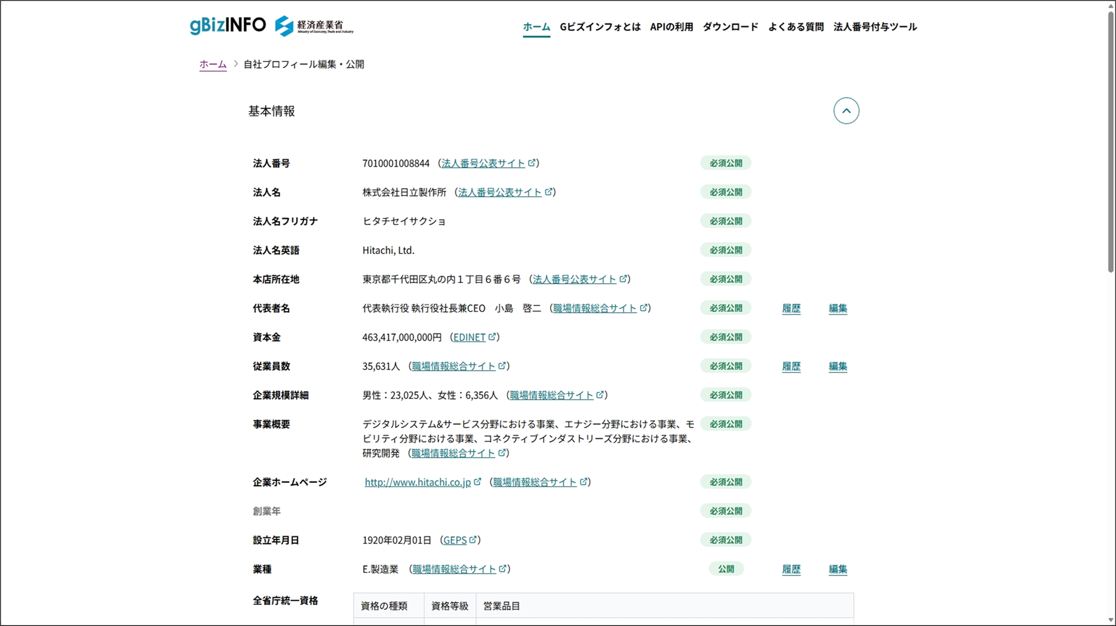Open 法人番号付与ツール from navigation

(874, 26)
